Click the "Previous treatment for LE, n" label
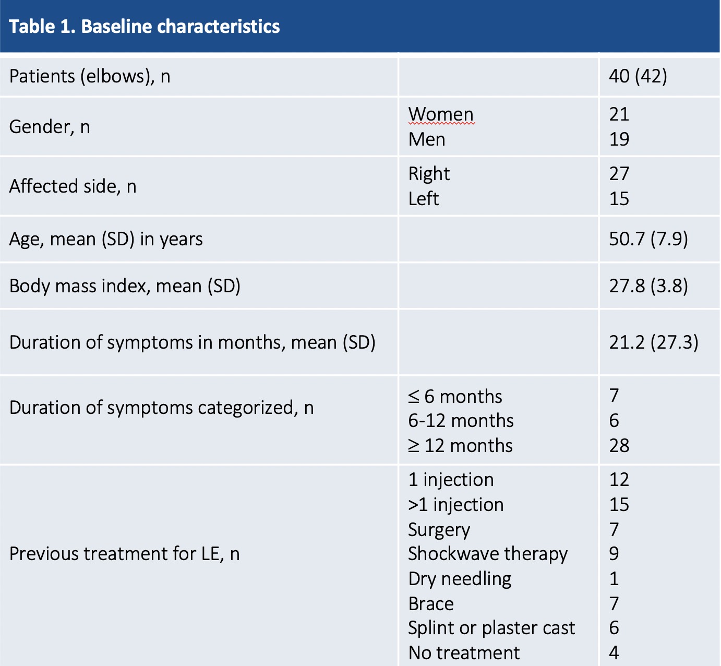Image resolution: width=721 pixels, height=666 pixels. tap(124, 554)
